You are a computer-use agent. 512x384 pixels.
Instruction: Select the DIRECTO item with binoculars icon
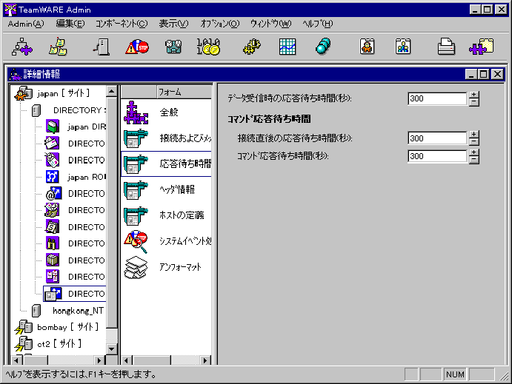[x=76, y=243]
